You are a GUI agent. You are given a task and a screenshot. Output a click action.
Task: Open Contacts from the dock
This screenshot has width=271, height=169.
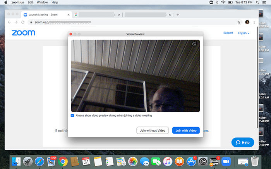pyautogui.click(x=74, y=162)
